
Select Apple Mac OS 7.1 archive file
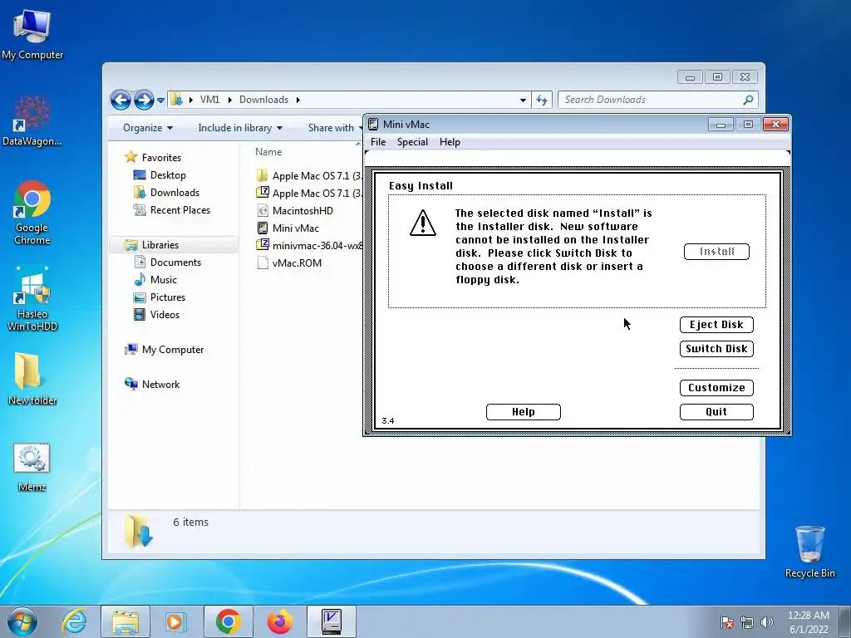click(x=308, y=193)
